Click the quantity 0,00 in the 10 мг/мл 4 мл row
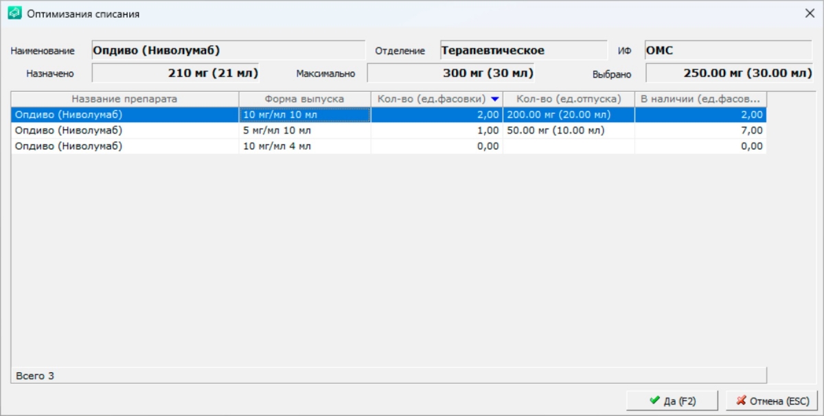 pyautogui.click(x=437, y=146)
